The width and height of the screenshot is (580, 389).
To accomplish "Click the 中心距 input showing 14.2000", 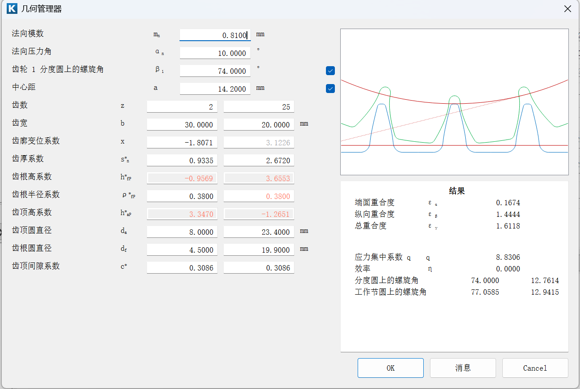I will coord(215,89).
